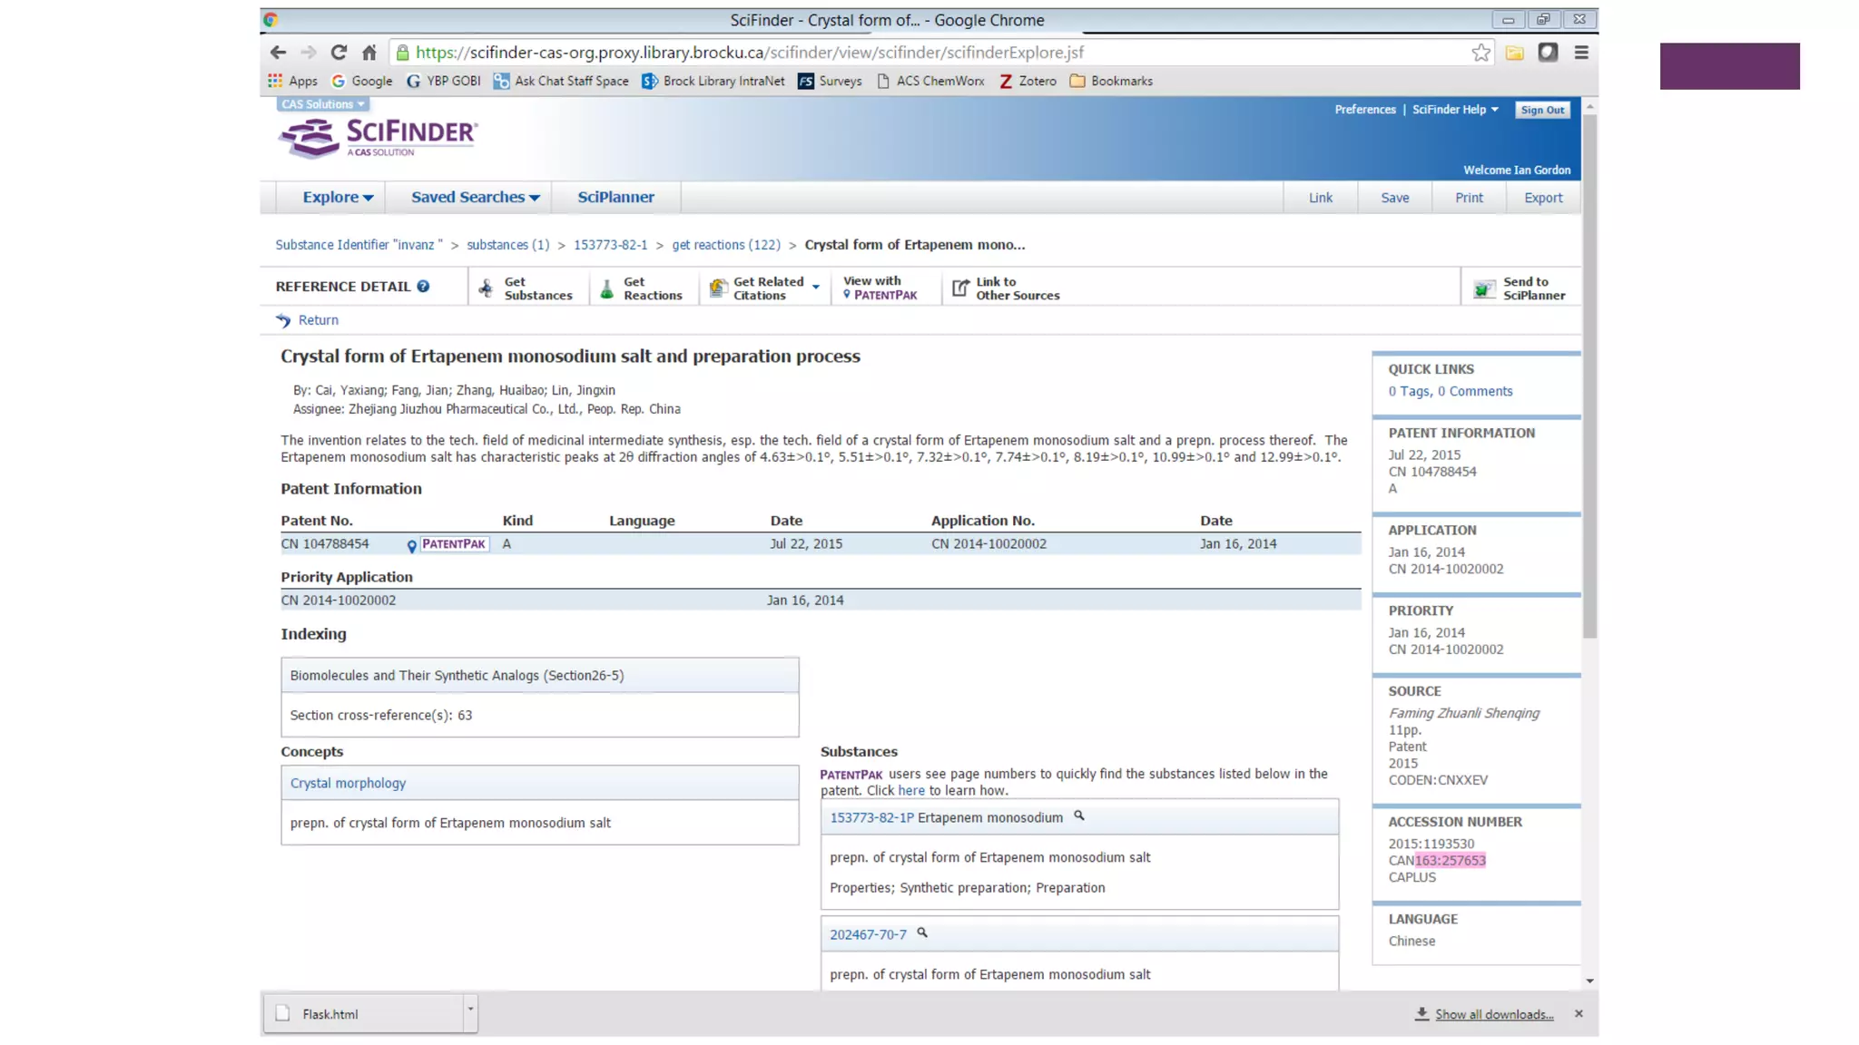Click the Send to SciPlanner icon
1859x1045 pixels.
1483,288
